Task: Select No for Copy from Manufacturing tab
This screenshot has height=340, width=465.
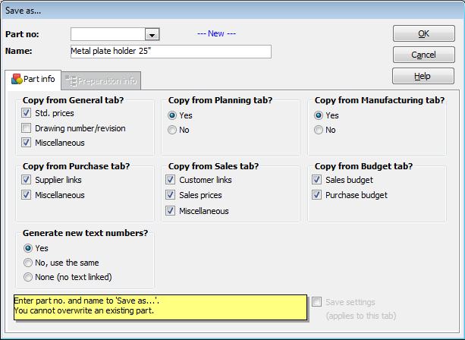Action: (319, 130)
